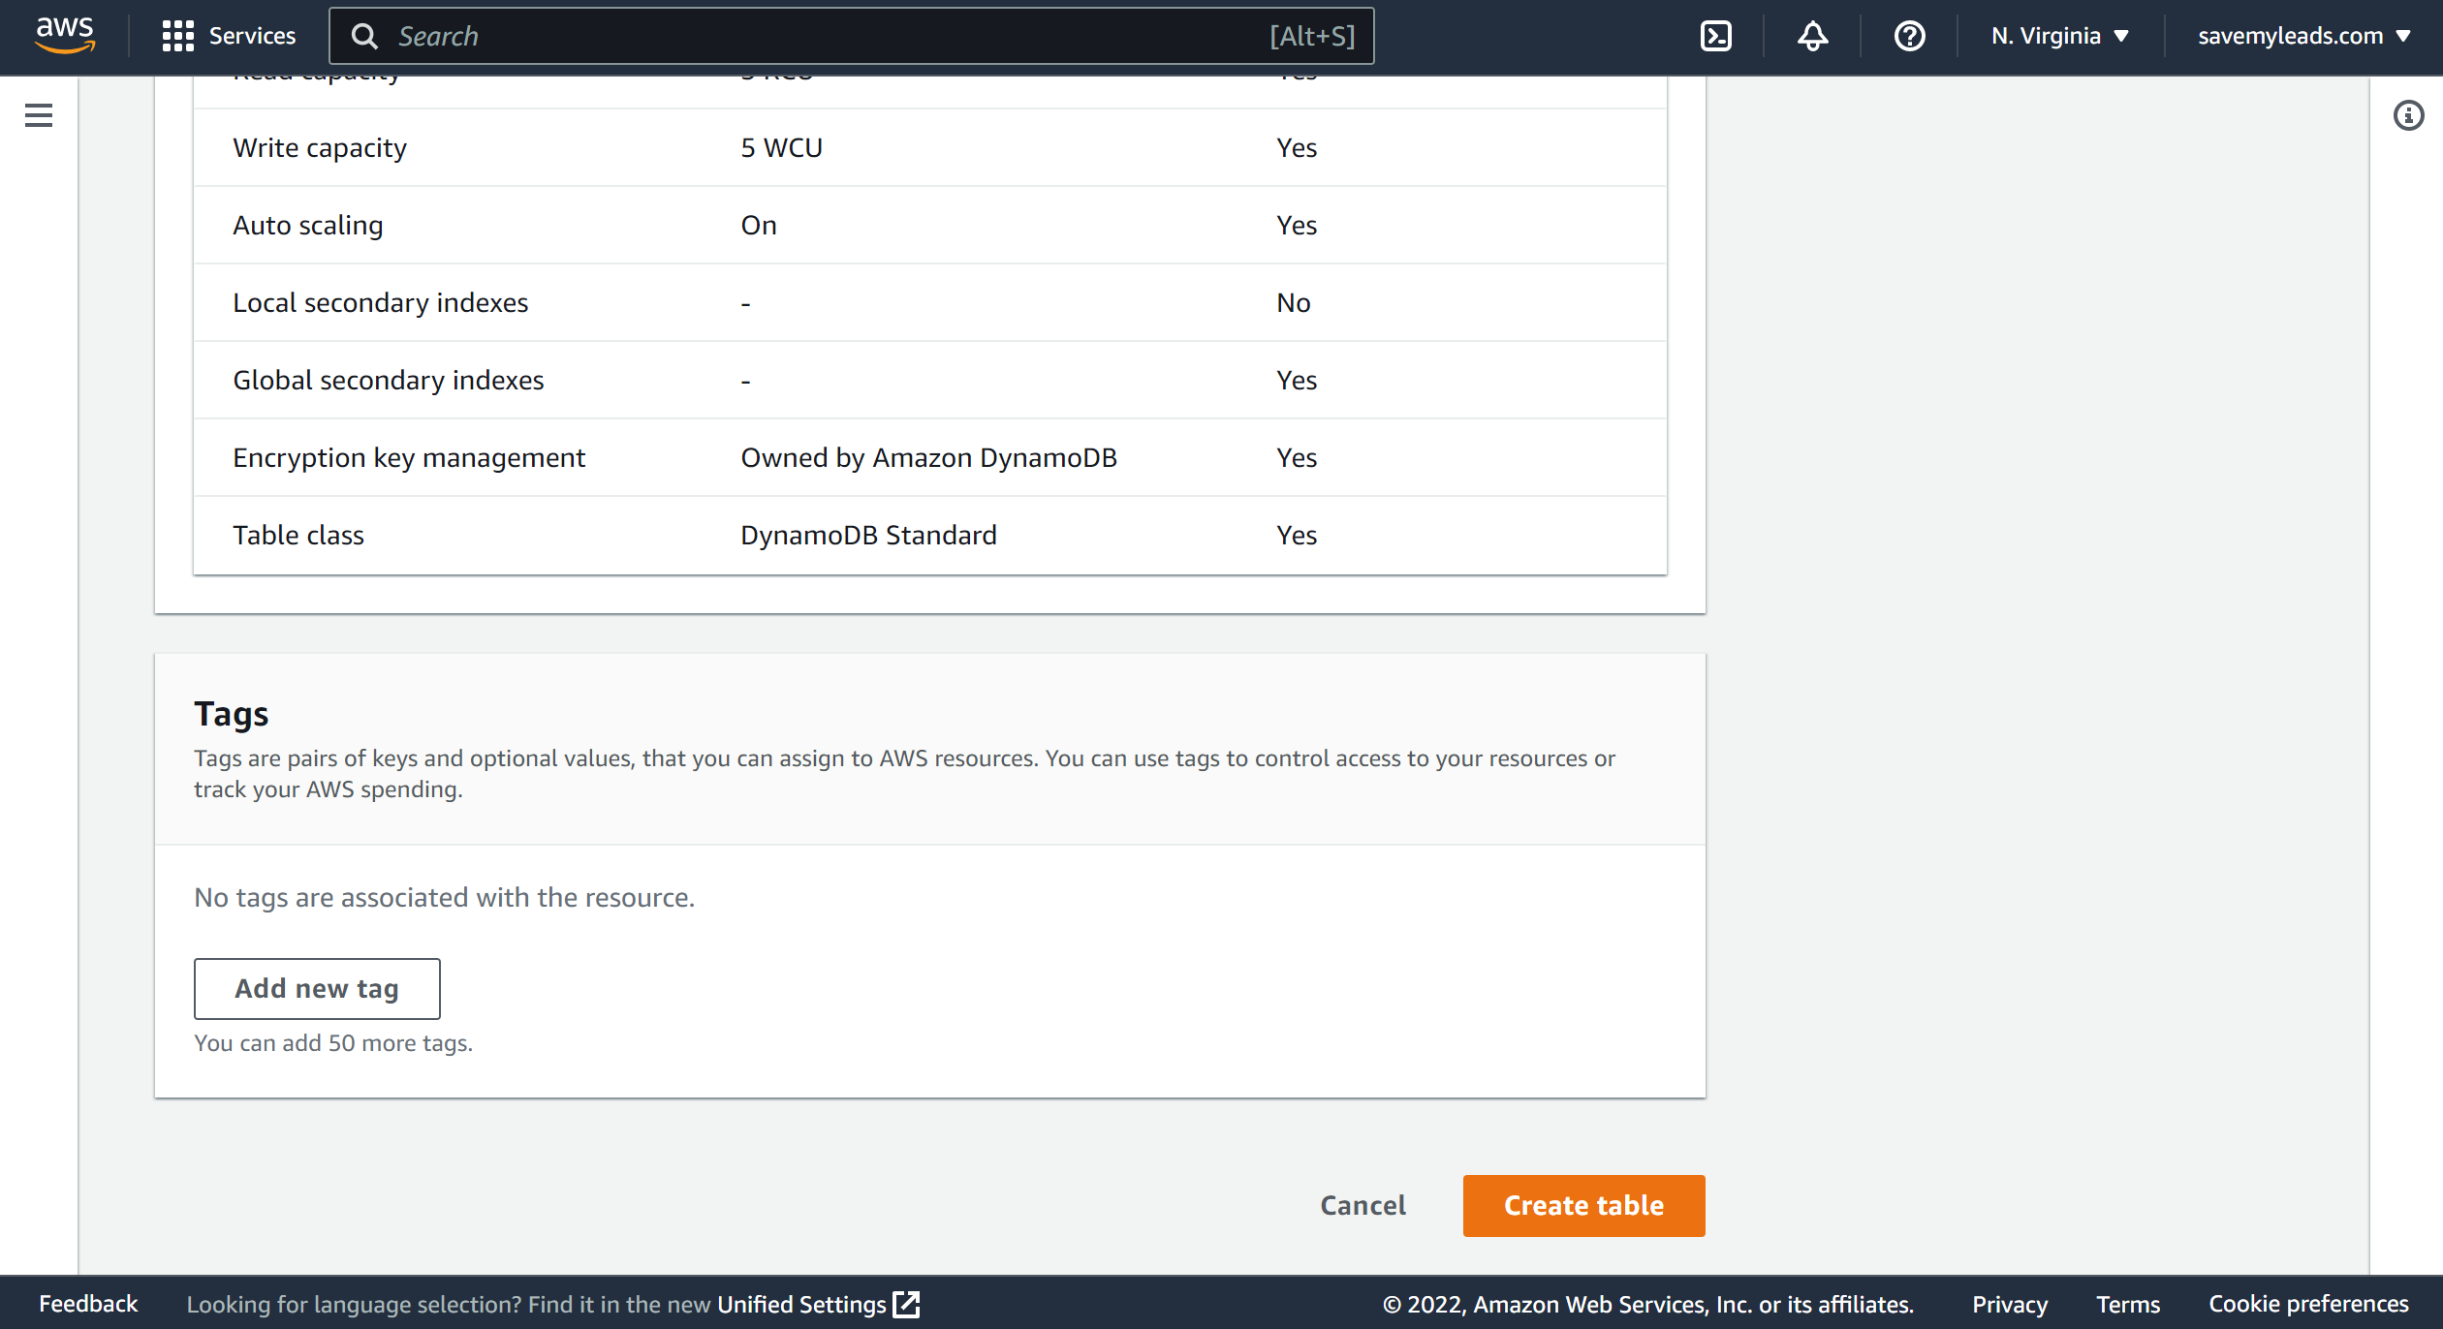
Task: Open the Feedback link
Action: 88,1304
